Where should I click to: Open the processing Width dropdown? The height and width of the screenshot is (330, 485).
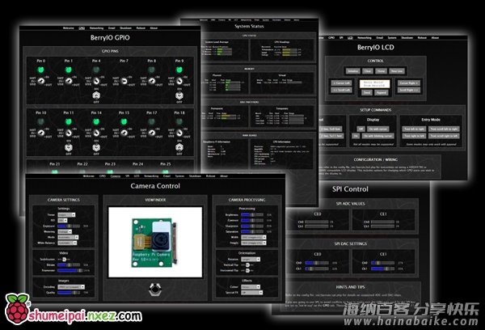tap(254, 237)
